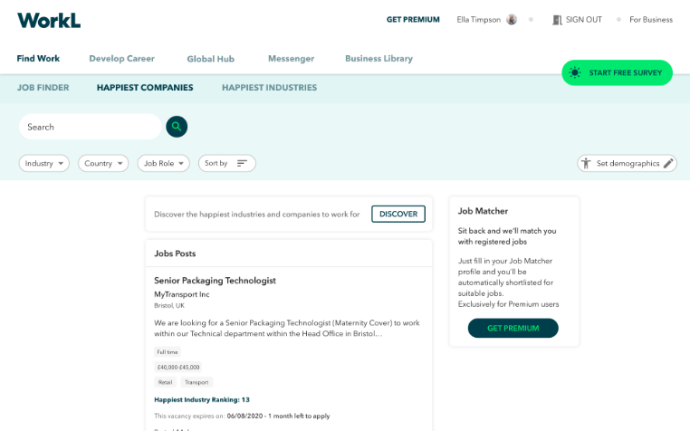Viewport: 690px width, 431px height.
Task: Click Get Premium in Job Matcher card
Action: pos(513,328)
